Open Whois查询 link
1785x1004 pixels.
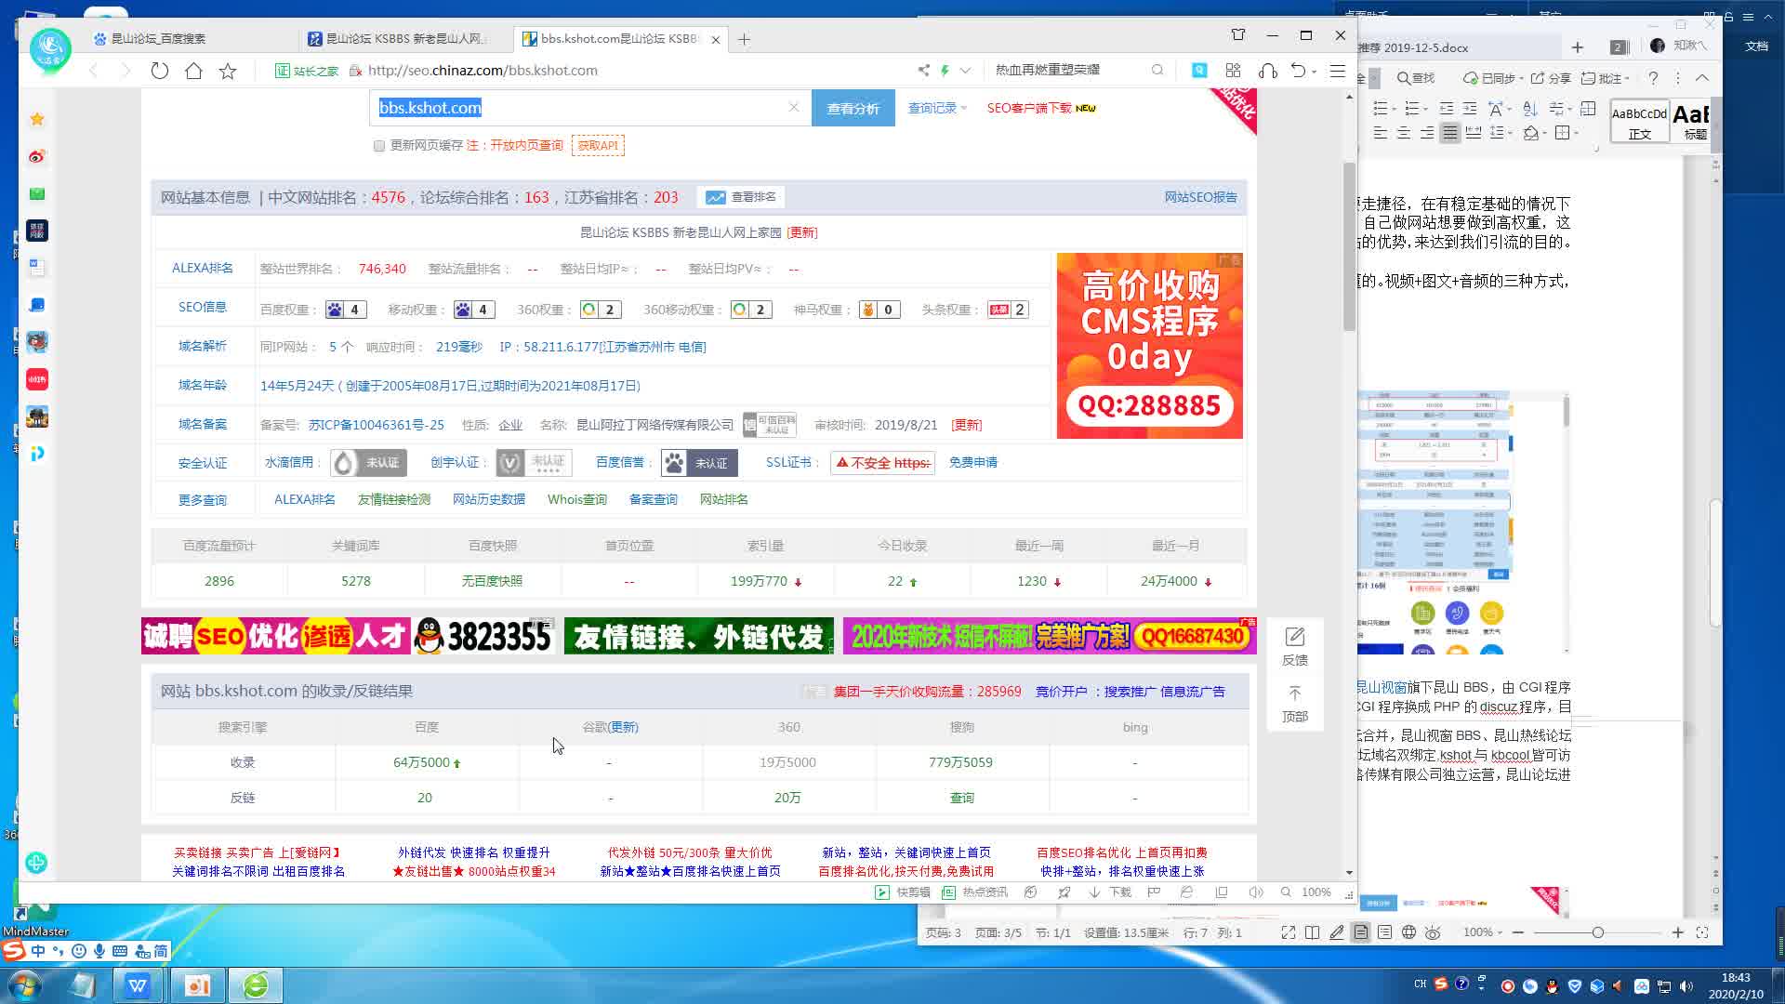click(x=577, y=500)
